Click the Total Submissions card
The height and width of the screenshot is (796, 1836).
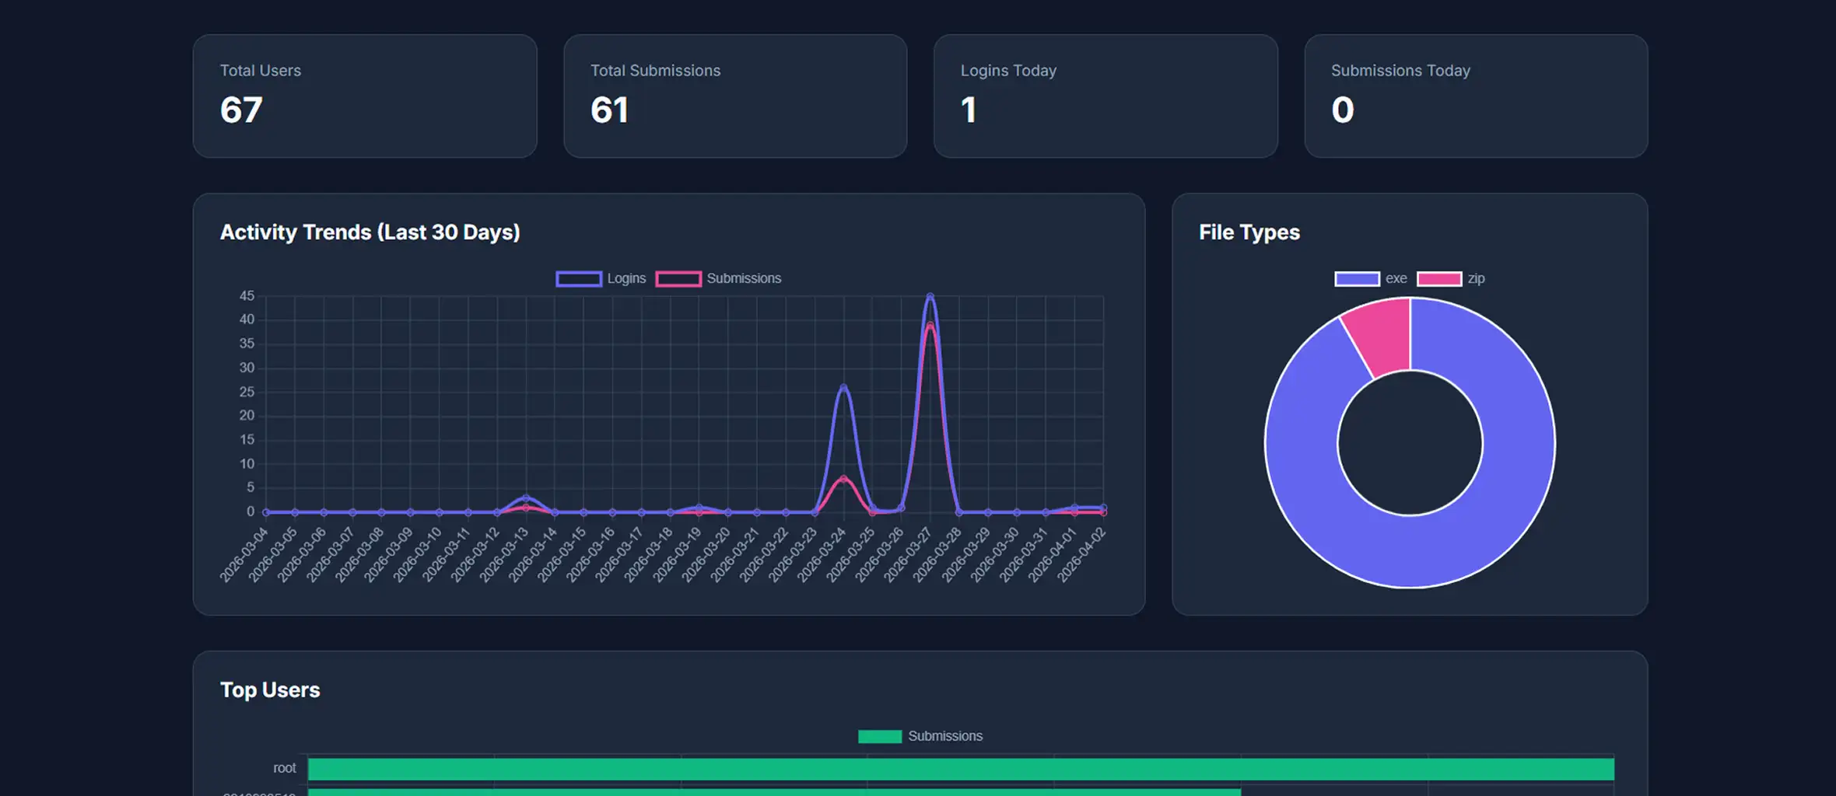click(x=735, y=96)
